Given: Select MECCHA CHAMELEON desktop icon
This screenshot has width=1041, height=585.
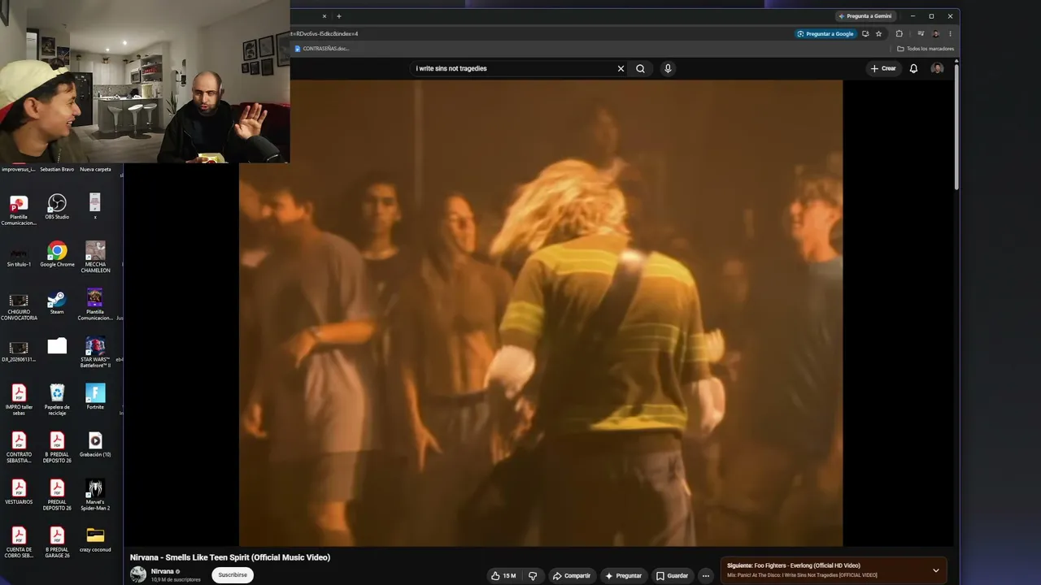Looking at the screenshot, I should pyautogui.click(x=95, y=257).
